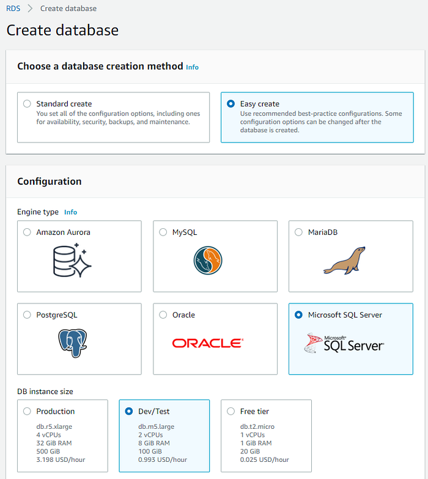The width and height of the screenshot is (428, 479).
Task: Open the RDS breadcrumb link
Action: 13,9
